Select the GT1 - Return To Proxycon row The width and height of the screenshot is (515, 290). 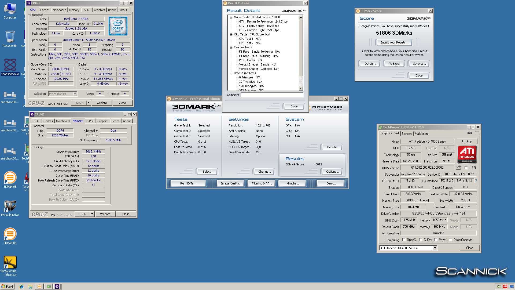point(263,21)
